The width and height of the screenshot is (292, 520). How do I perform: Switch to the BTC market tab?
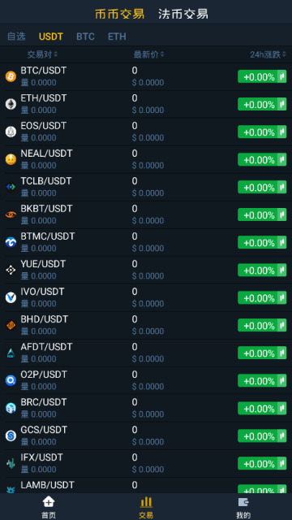coord(85,37)
